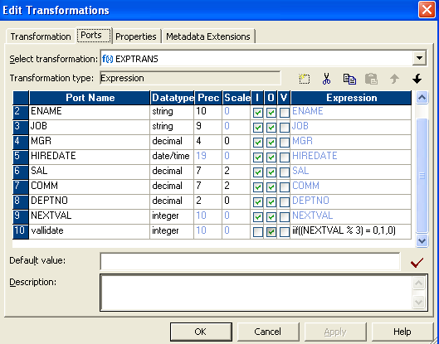
Task: Open the Metadata Extensions tab
Action: pyautogui.click(x=208, y=36)
